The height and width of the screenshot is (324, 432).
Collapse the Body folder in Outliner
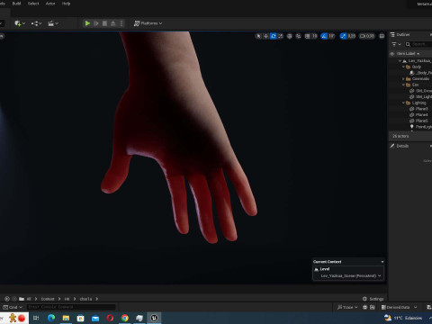[x=403, y=67]
